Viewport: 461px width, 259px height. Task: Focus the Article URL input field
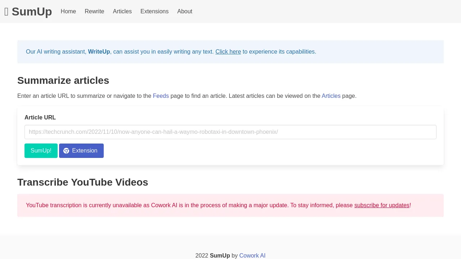click(x=230, y=132)
